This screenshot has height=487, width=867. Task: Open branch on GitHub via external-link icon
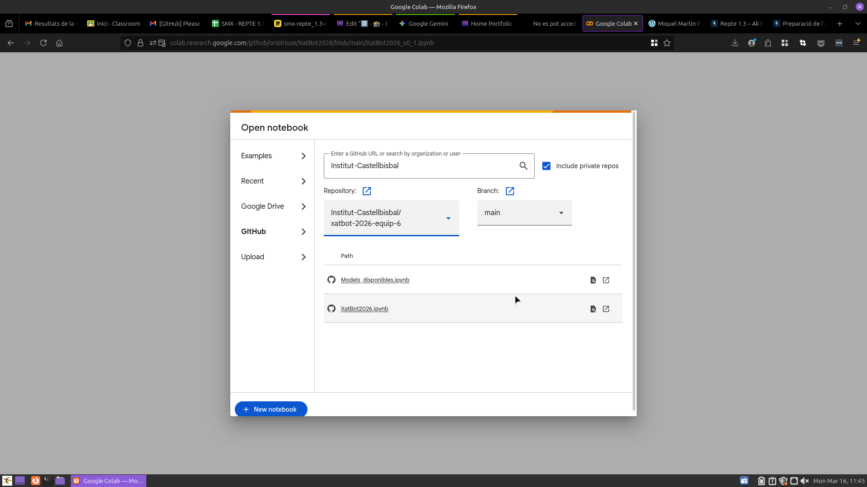click(x=510, y=191)
